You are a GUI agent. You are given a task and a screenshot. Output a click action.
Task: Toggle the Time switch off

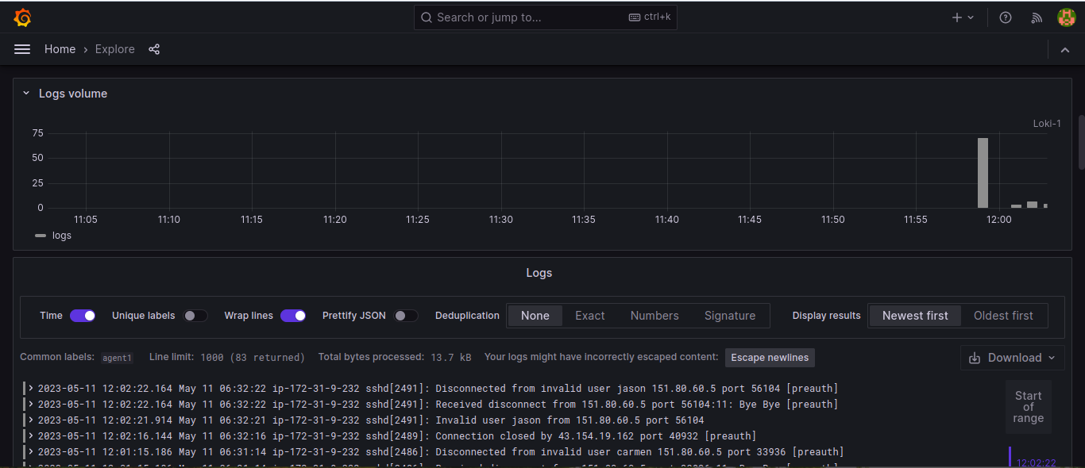83,316
